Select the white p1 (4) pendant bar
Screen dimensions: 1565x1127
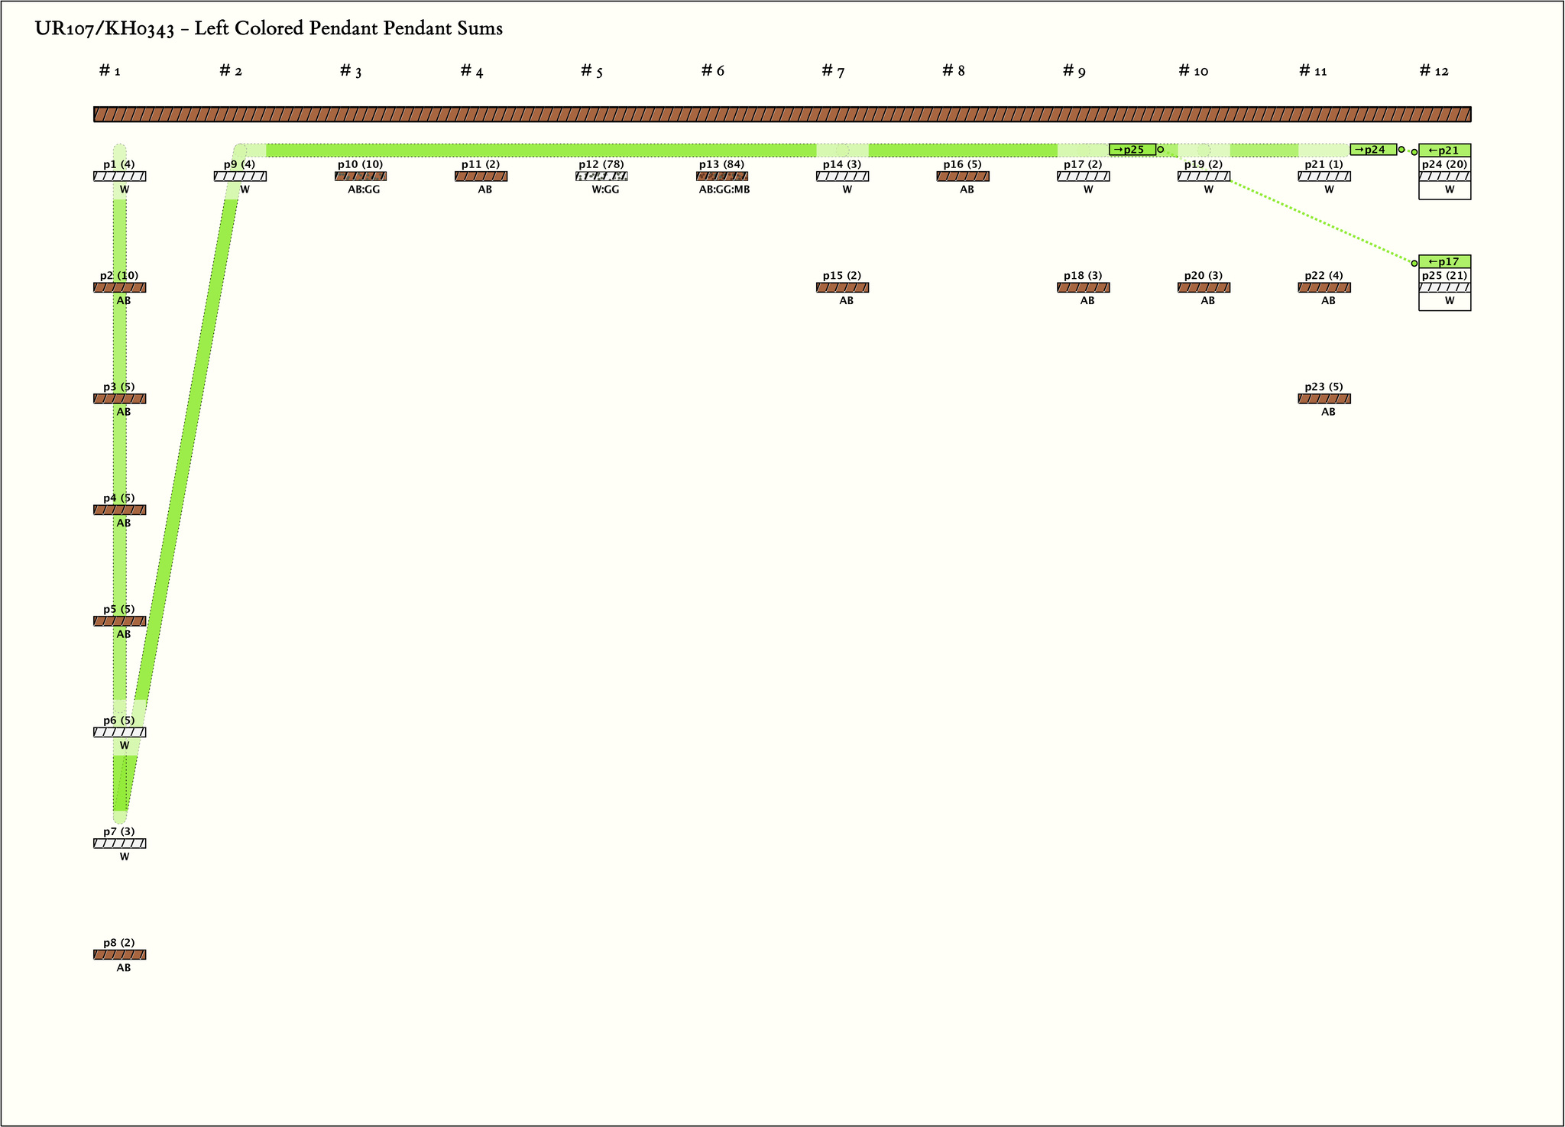tap(120, 176)
